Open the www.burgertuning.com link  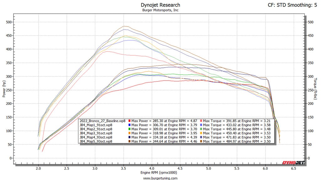pos(160,178)
